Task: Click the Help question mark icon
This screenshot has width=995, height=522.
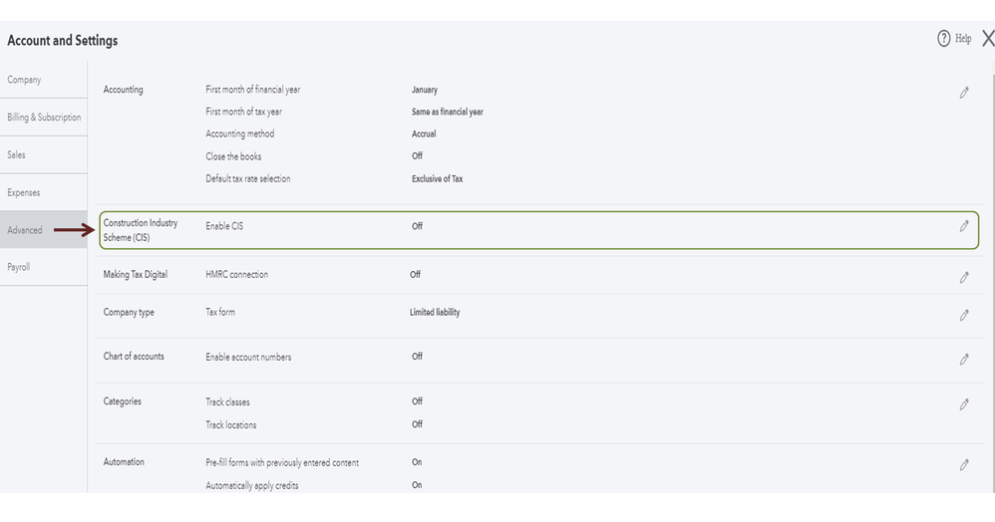Action: pos(944,39)
